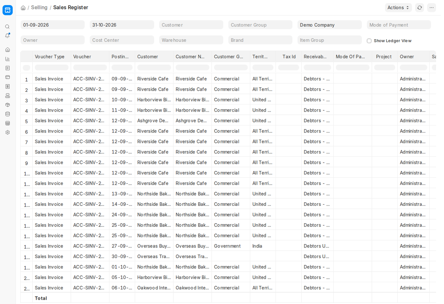Open the Customer Group filter field
444x304 pixels.
coord(260,25)
